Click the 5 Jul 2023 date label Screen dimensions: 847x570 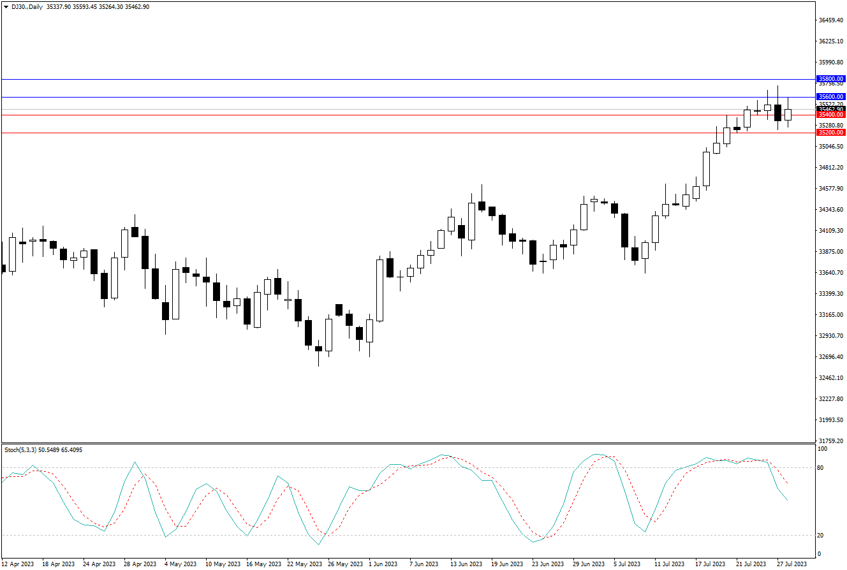point(628,564)
